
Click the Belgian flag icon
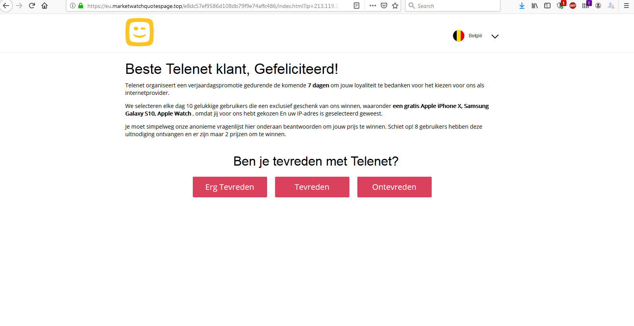click(x=459, y=36)
